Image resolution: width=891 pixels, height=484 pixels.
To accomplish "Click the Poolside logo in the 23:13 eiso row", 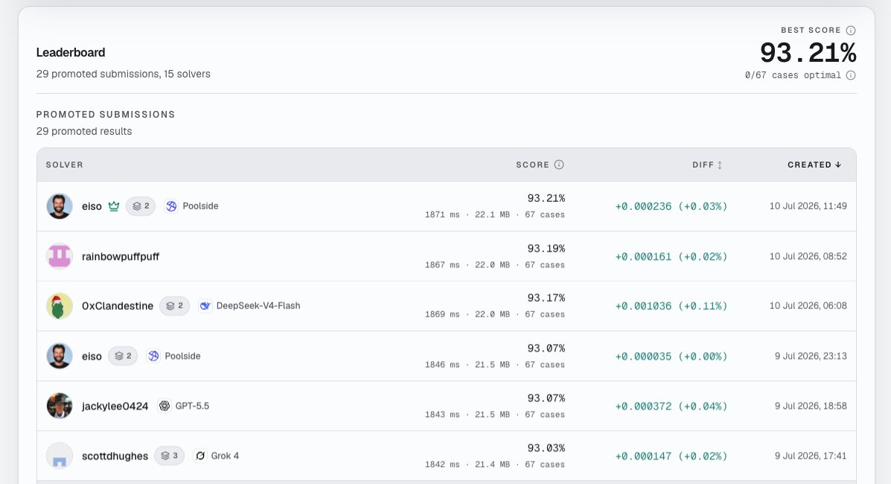I will 153,356.
